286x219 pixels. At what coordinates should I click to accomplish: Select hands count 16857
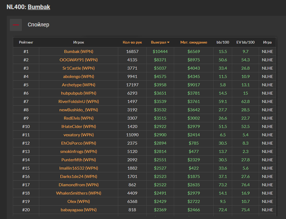coord(132,51)
